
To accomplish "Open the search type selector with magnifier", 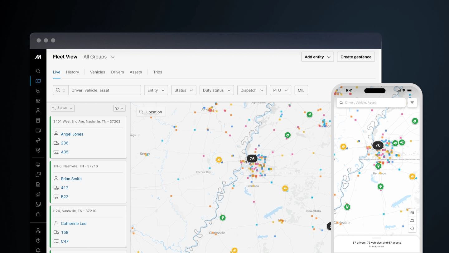I will click(61, 90).
